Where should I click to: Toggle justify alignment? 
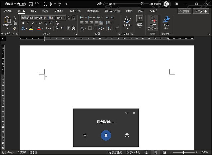(96, 23)
